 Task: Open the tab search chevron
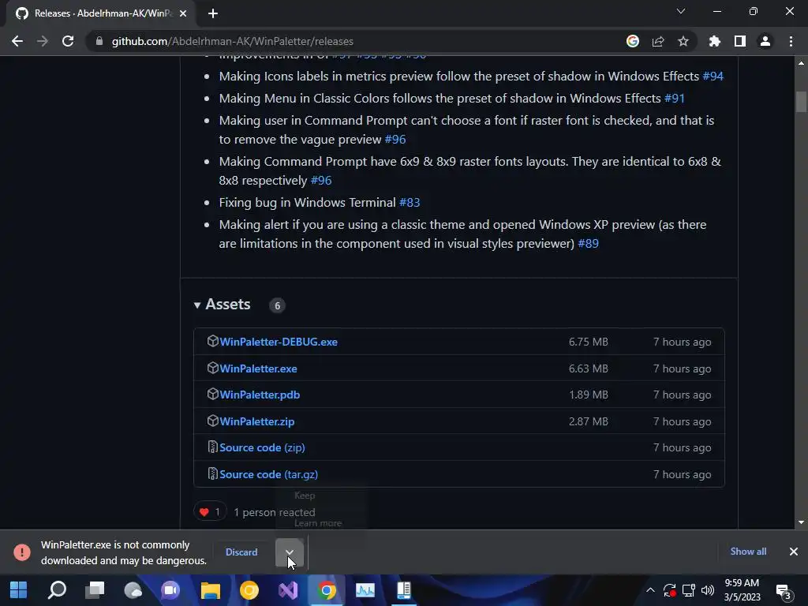[x=680, y=11]
